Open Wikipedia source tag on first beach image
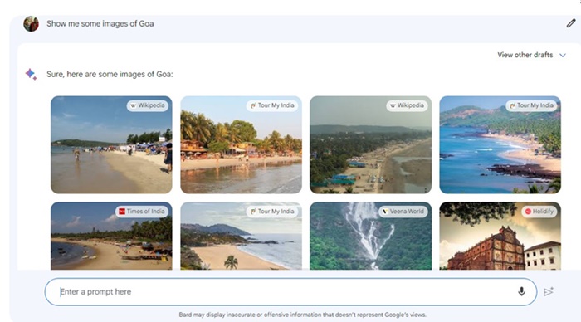 (148, 105)
